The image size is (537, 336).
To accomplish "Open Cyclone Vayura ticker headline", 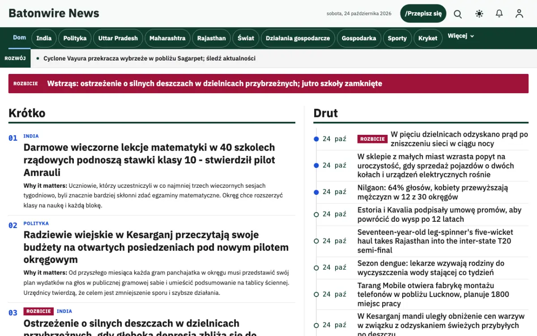I will [x=149, y=58].
